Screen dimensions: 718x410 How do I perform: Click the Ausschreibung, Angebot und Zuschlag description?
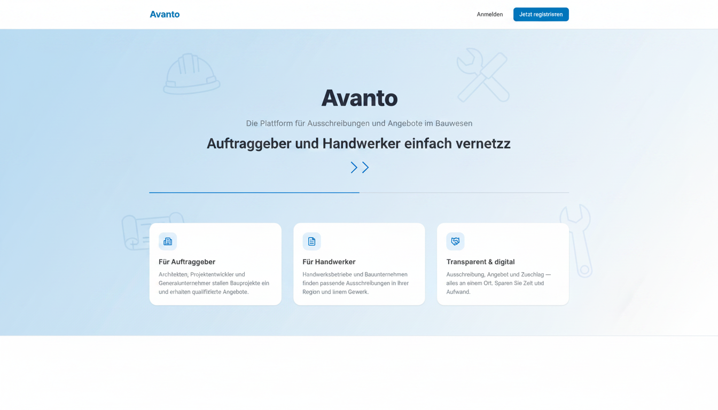[498, 283]
